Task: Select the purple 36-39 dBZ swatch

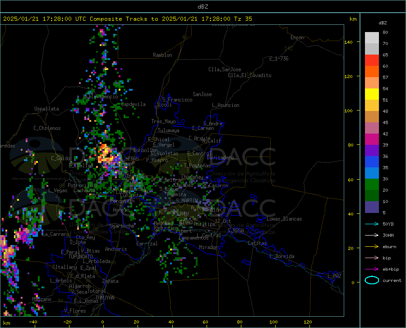Action: pos(372,151)
